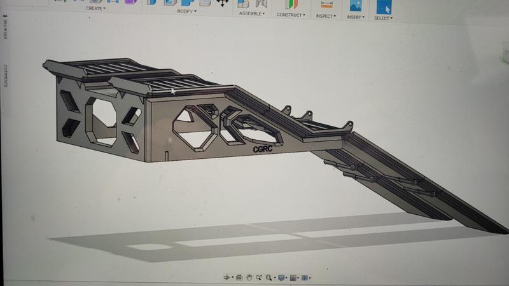Click the Insert image icon
This screenshot has height=286, width=509.
pos(356,6)
